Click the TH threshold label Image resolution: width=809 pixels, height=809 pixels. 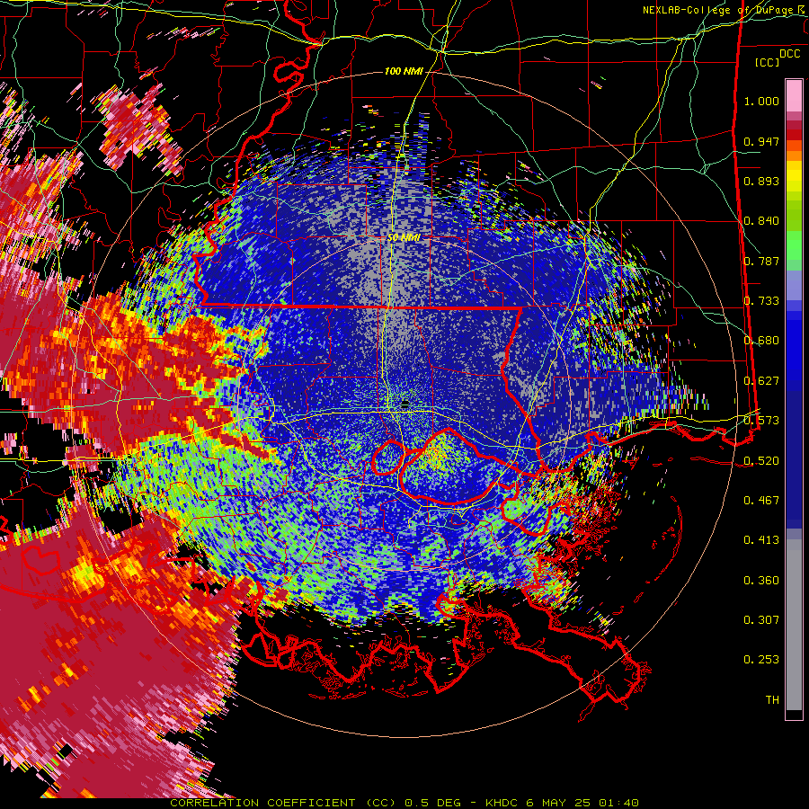(772, 700)
